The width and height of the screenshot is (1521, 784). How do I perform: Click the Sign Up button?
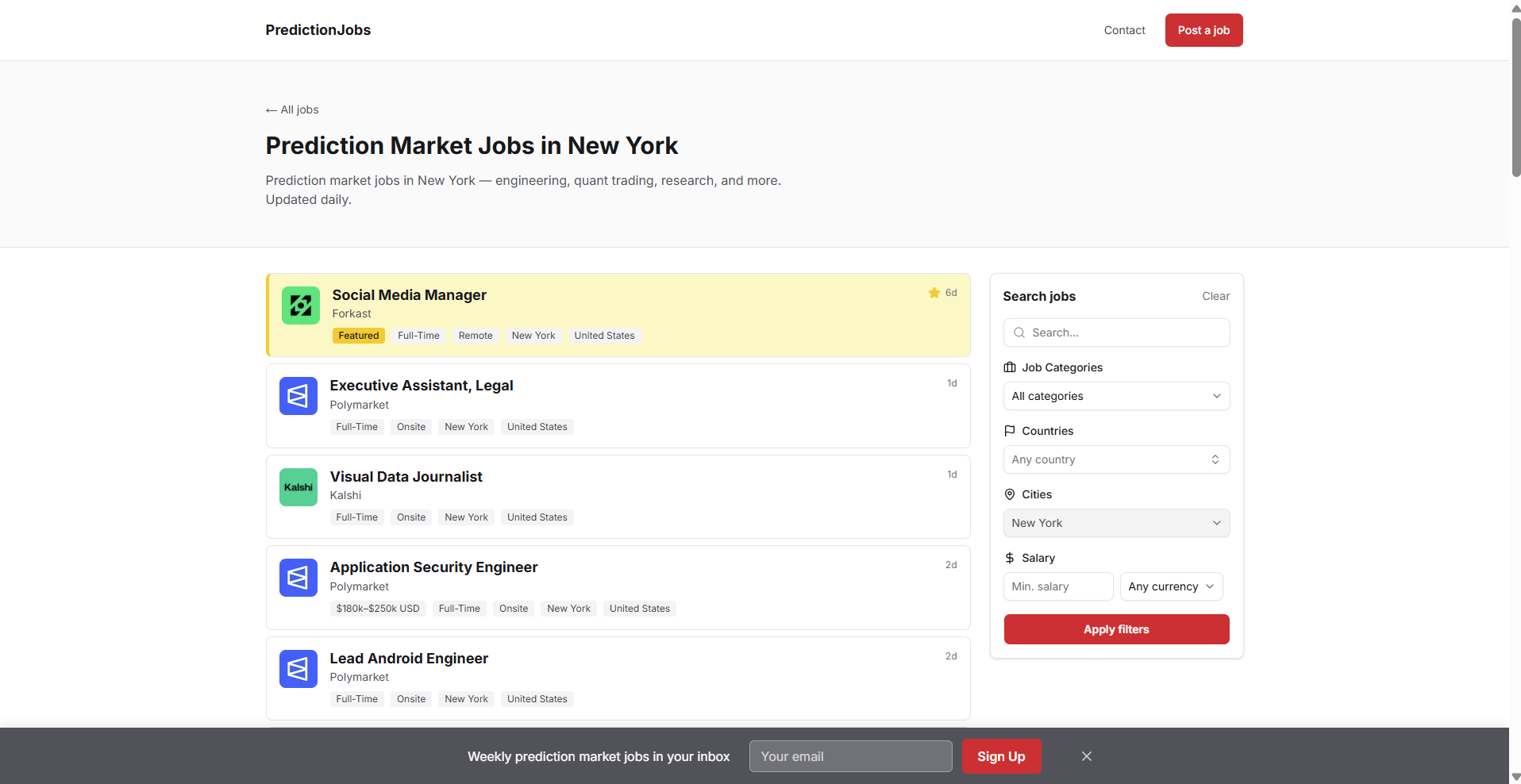pyautogui.click(x=1001, y=756)
